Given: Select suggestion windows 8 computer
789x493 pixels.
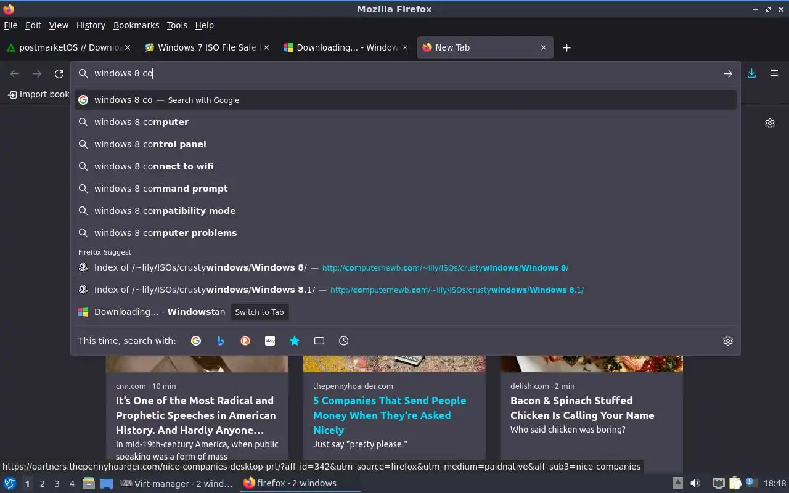Looking at the screenshot, I should [406, 122].
